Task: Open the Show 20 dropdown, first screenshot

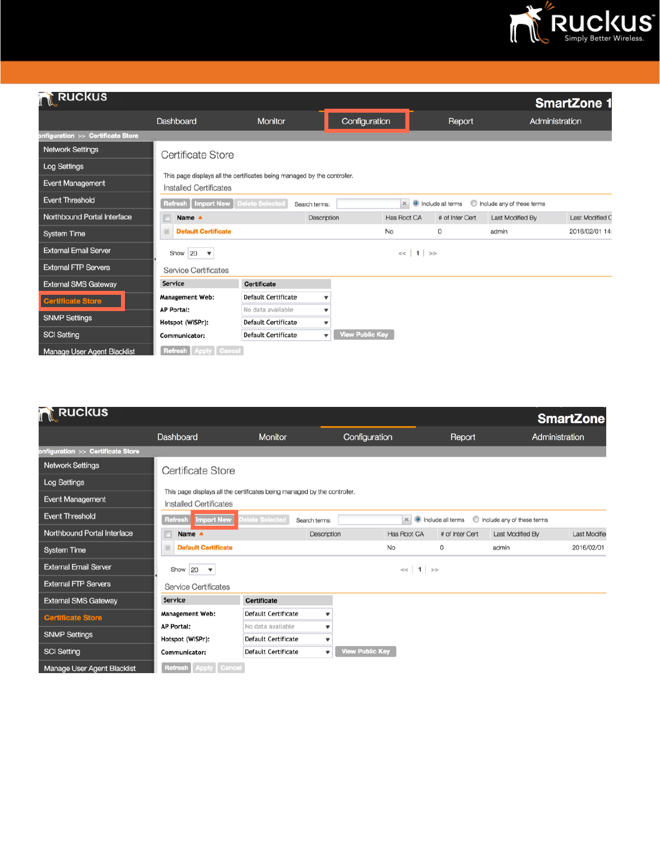Action: [201, 253]
